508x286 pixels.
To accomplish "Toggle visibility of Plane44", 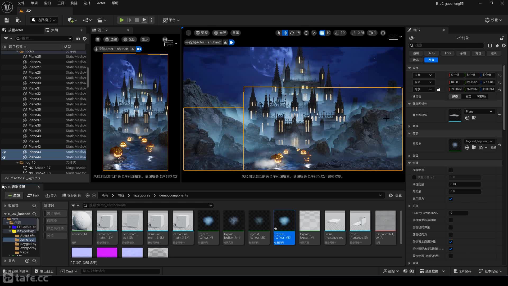I will click(x=4, y=157).
